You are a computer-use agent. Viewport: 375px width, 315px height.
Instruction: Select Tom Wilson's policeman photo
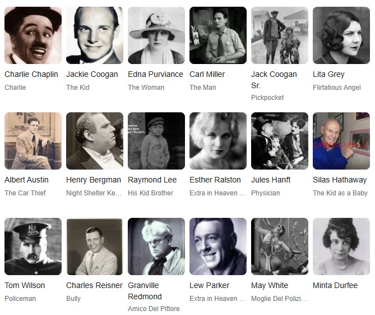tap(33, 246)
